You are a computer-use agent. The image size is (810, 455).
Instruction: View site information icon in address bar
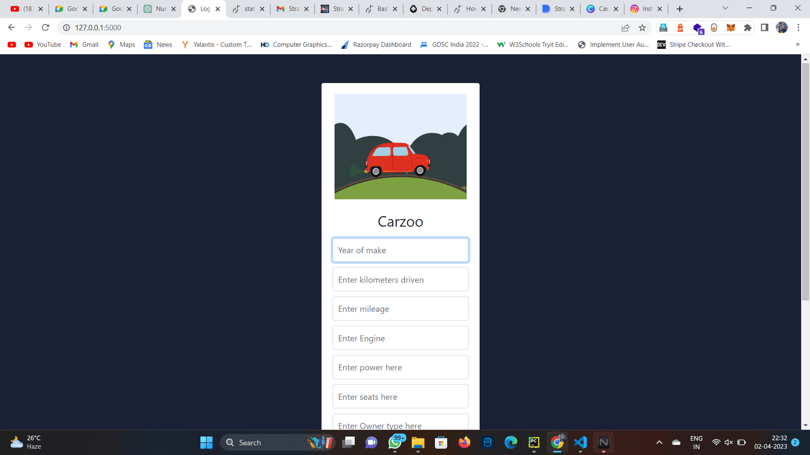coord(66,28)
